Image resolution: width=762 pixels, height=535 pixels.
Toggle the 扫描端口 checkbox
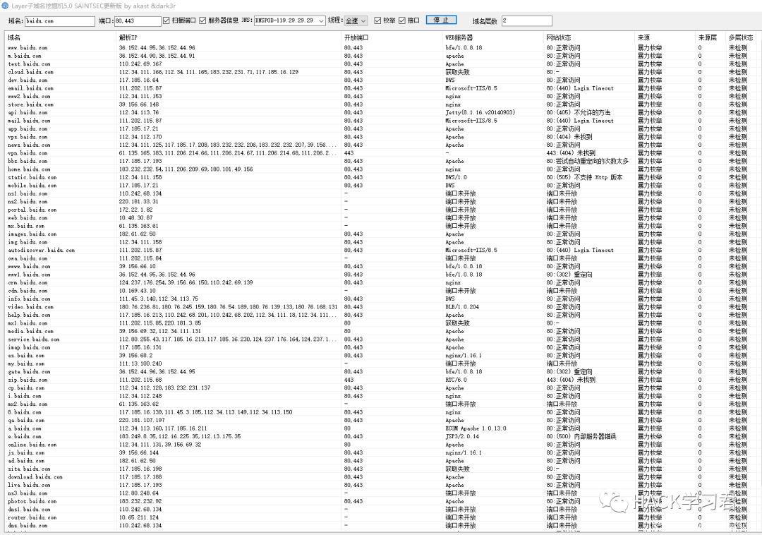click(x=167, y=20)
